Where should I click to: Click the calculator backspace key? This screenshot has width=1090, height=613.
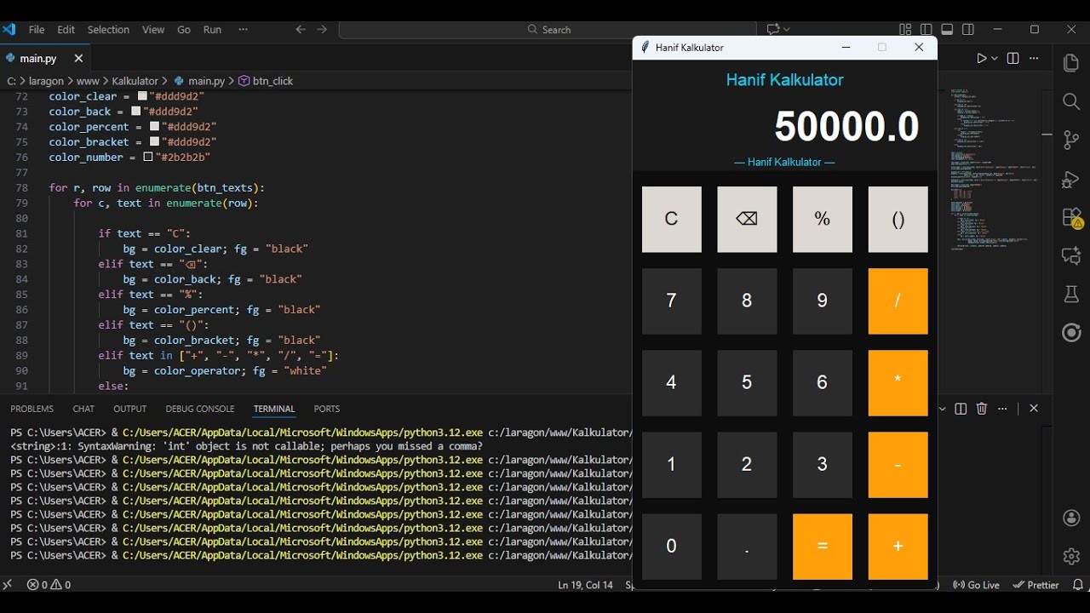747,219
